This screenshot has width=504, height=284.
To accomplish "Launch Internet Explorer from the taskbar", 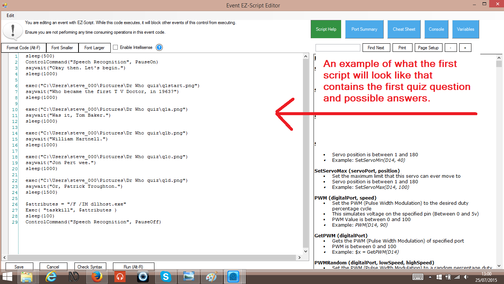I will [51, 277].
